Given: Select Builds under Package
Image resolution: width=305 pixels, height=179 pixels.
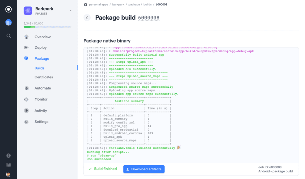Looking at the screenshot, I should (39, 68).
